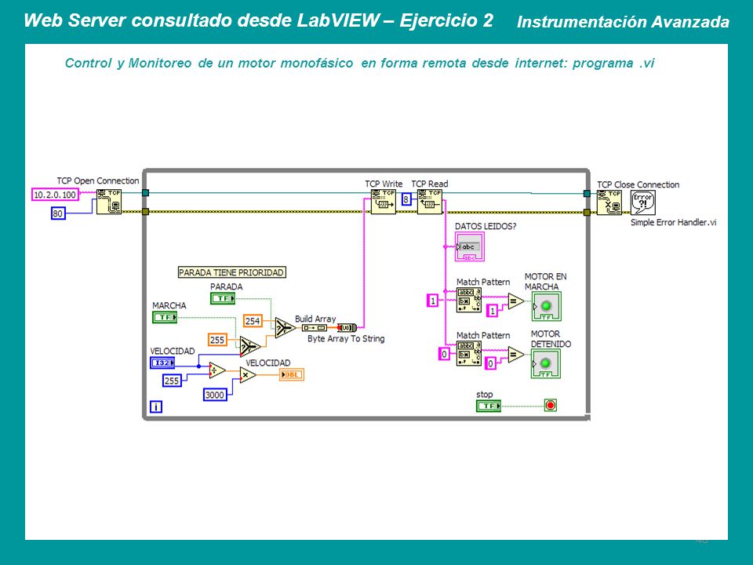Select the Build Array node
The width and height of the screenshot is (753, 565).
coord(315,328)
